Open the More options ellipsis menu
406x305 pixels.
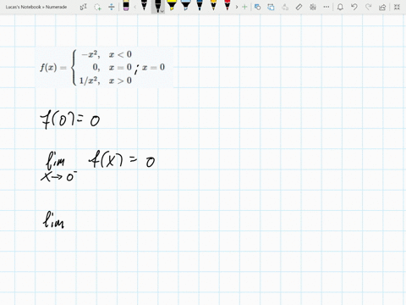click(x=326, y=7)
